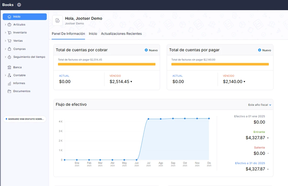Expand the Contable sidebar section

coord(5,75)
